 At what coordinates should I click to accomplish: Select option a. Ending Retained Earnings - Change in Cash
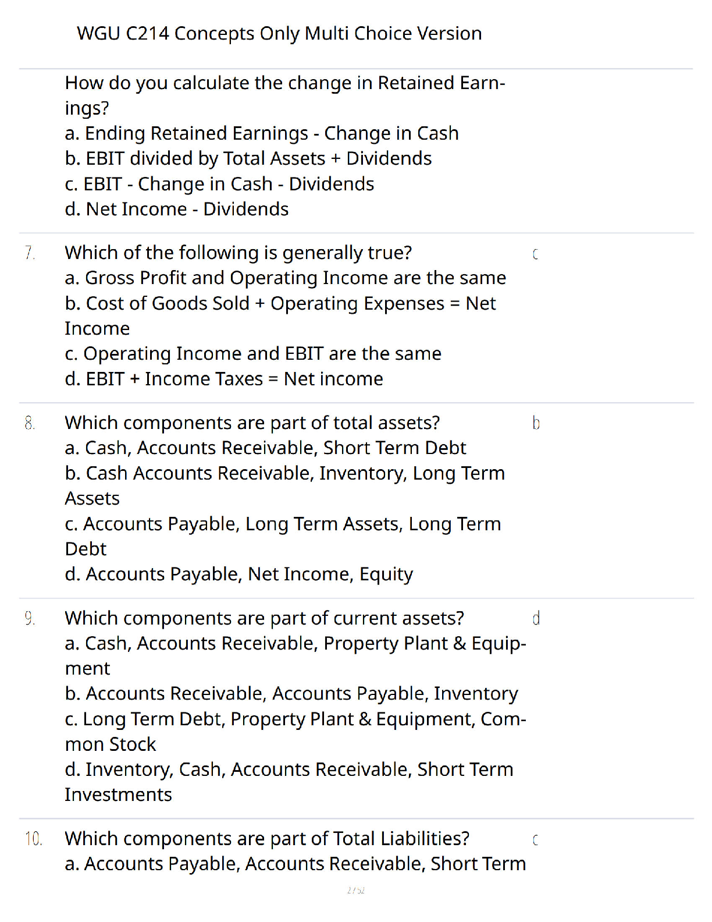(x=262, y=133)
